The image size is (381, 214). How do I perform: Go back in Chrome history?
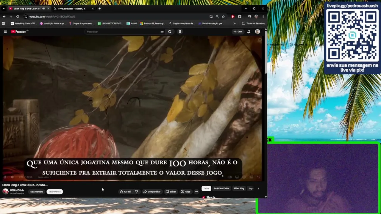click(4, 17)
